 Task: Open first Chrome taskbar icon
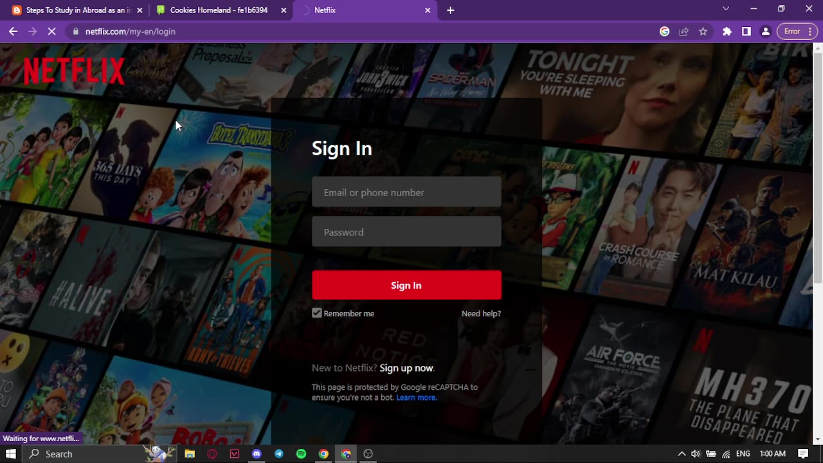point(323,454)
